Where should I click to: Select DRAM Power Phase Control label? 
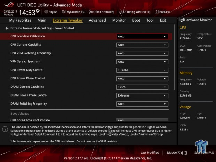click(x=29, y=95)
